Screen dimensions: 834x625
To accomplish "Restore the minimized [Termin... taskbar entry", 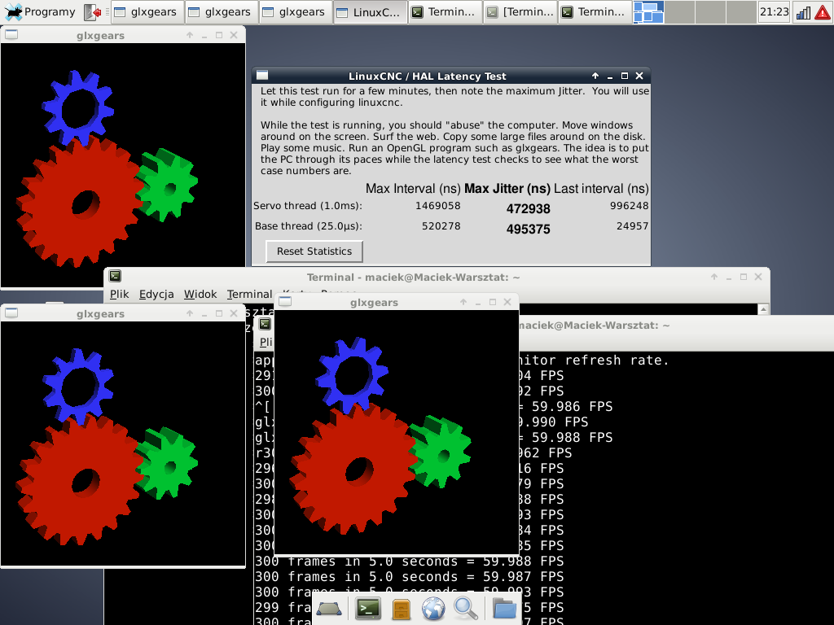I will [x=520, y=12].
